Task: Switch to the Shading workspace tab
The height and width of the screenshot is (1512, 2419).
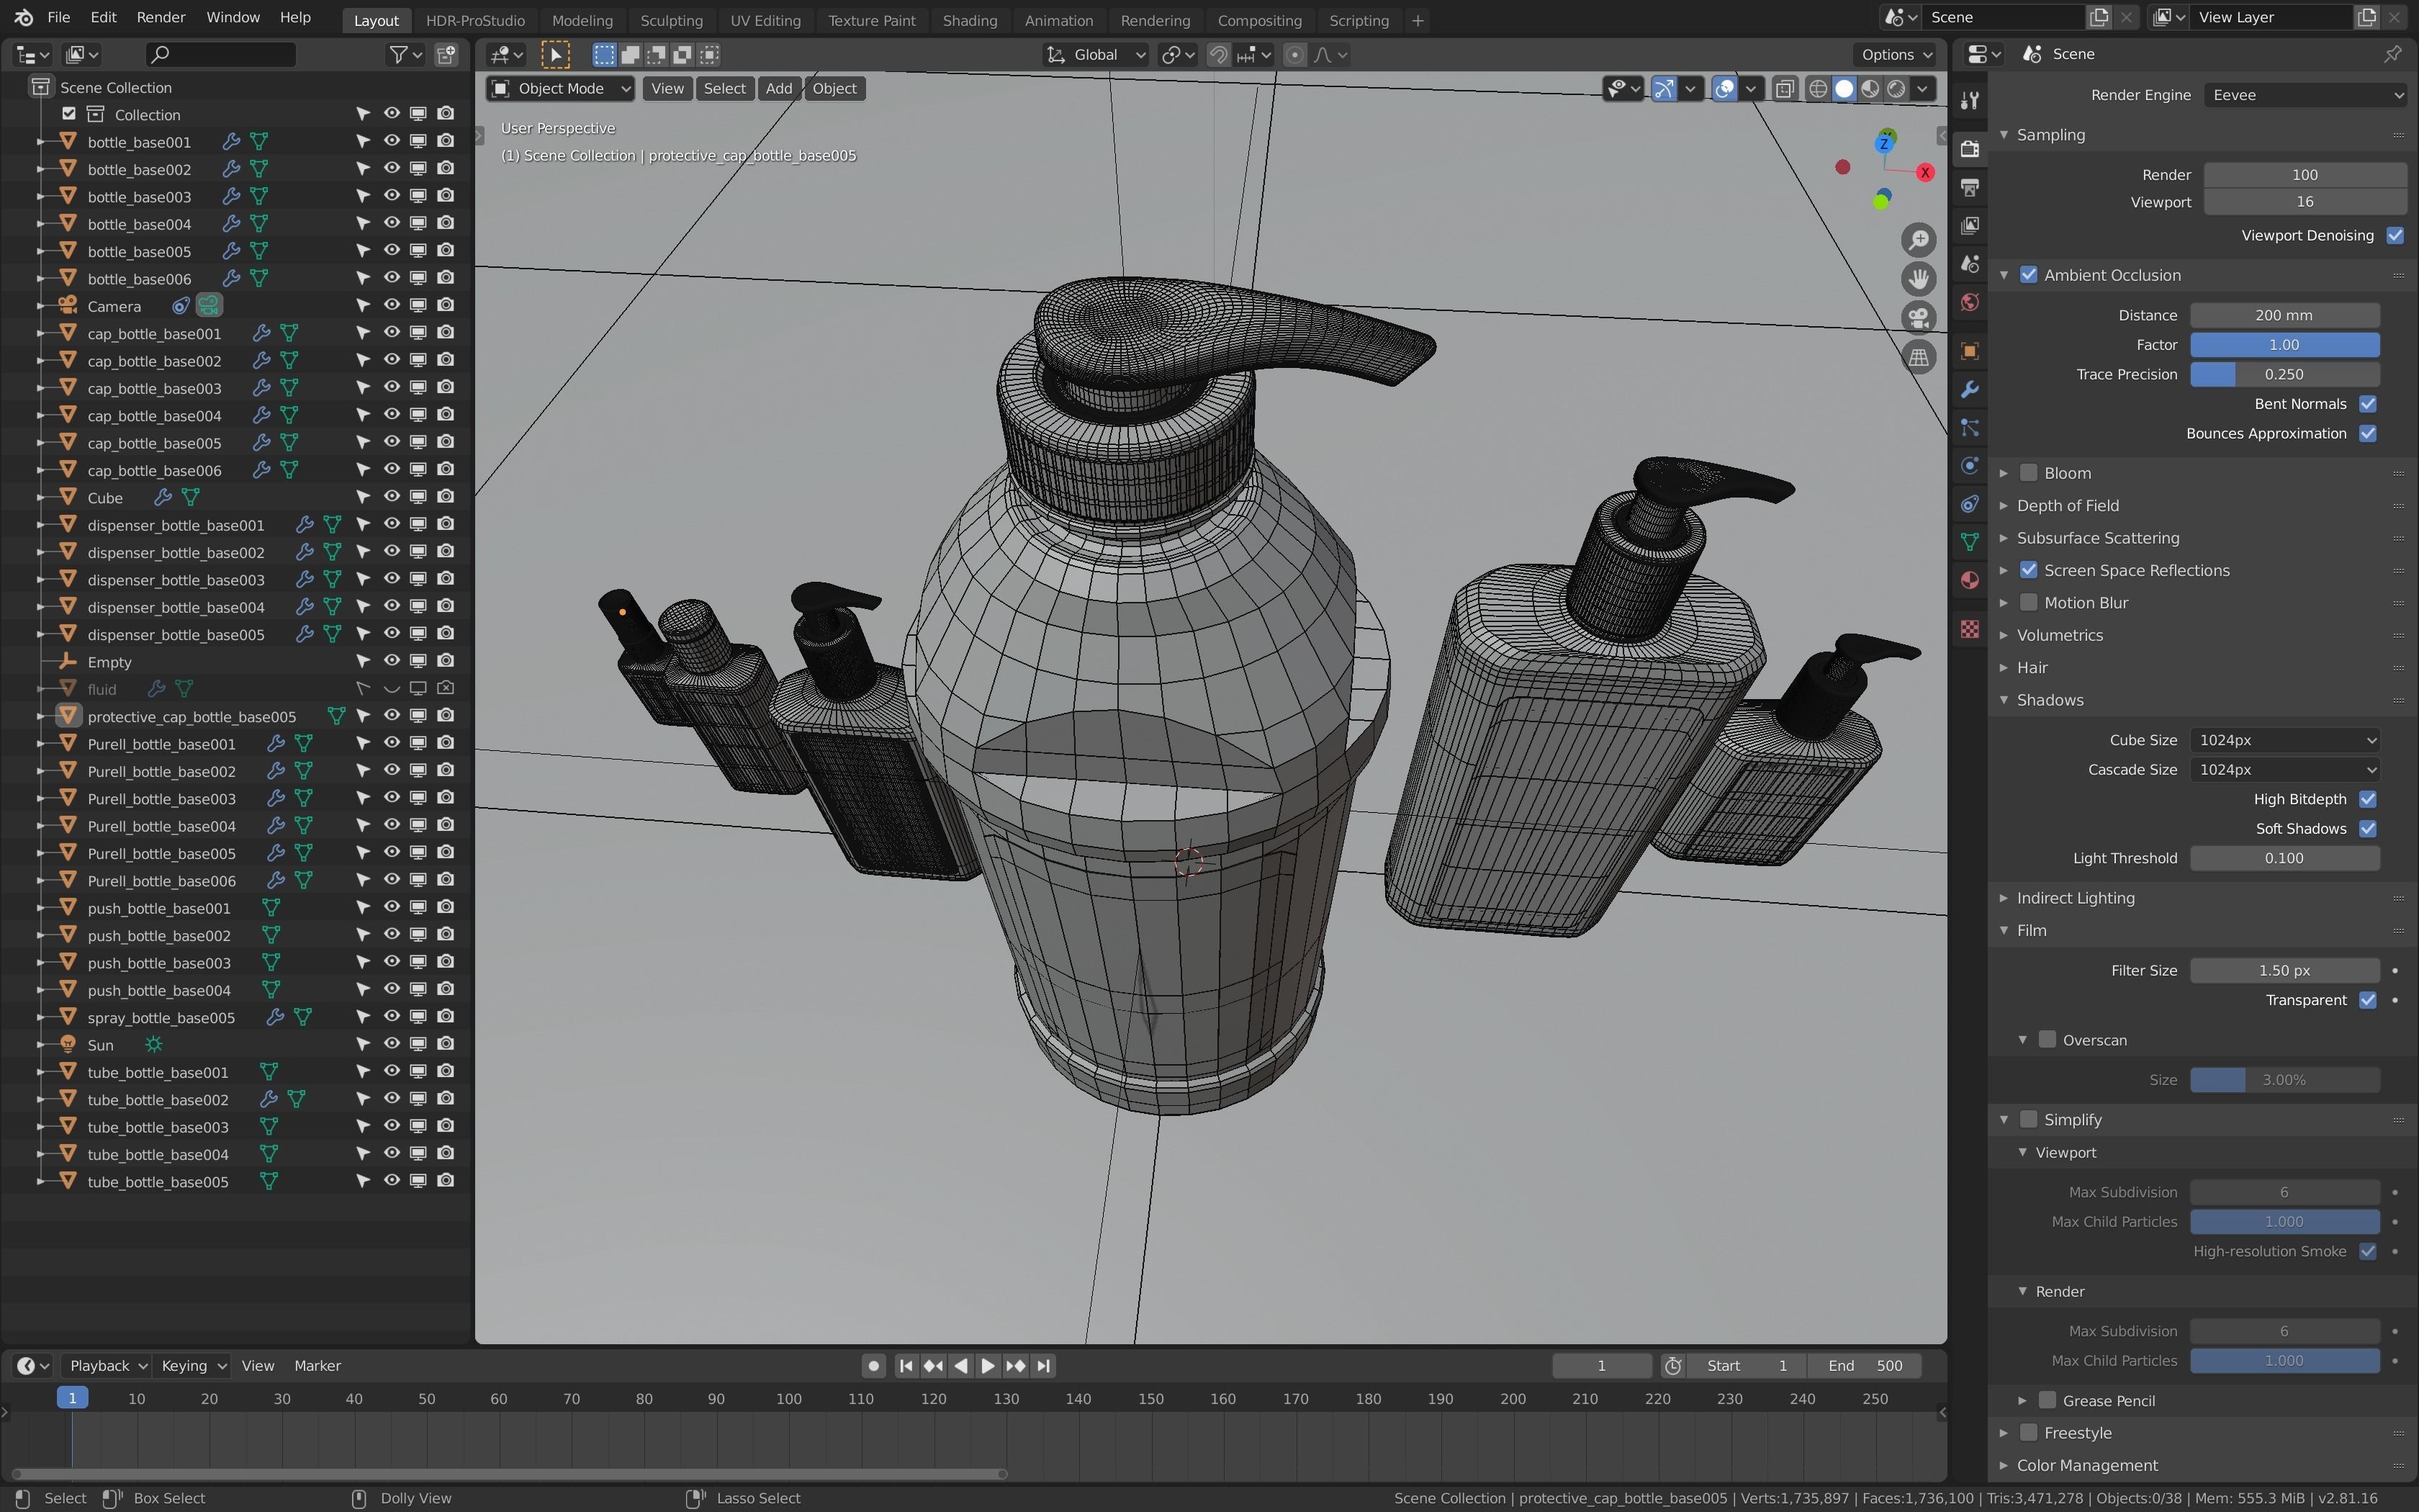Action: point(968,20)
